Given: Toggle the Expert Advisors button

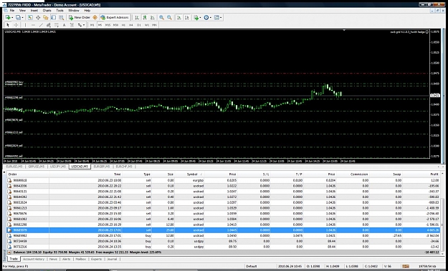Looking at the screenshot, I should [x=115, y=17].
